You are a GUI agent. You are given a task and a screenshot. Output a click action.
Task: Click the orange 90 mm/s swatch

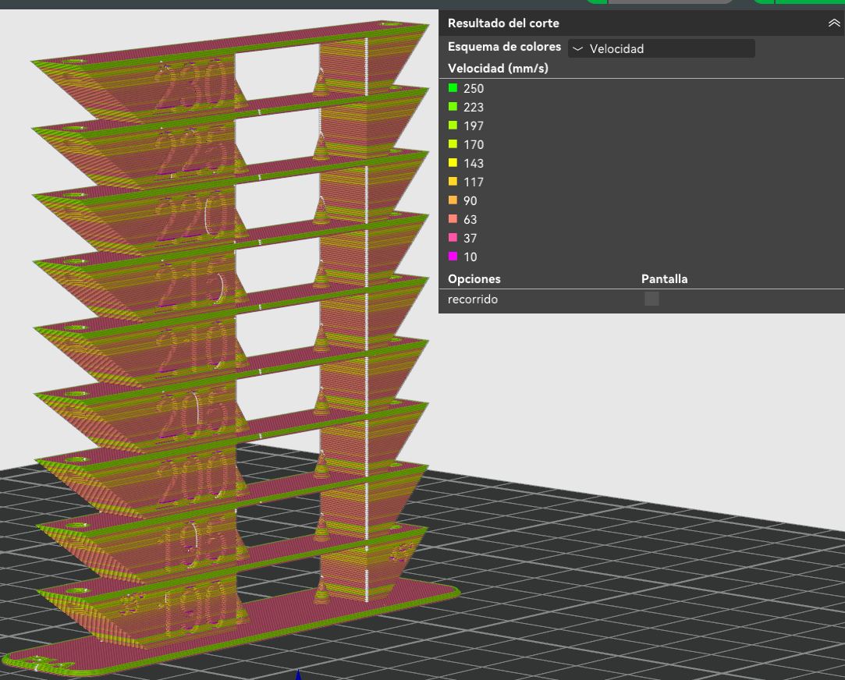pyautogui.click(x=453, y=200)
